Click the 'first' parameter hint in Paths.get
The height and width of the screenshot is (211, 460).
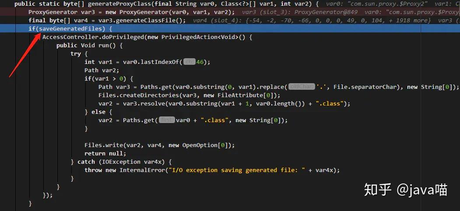[x=167, y=120]
